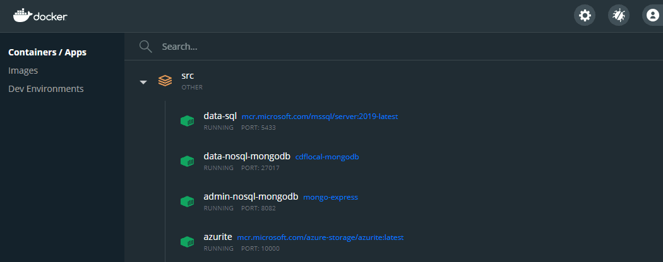Select the data-sql container name
Viewport: 663px width, 262px height.
pos(220,117)
